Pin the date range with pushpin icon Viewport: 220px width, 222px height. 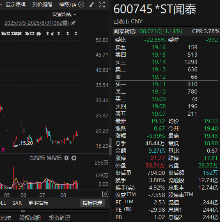tap(73, 23)
